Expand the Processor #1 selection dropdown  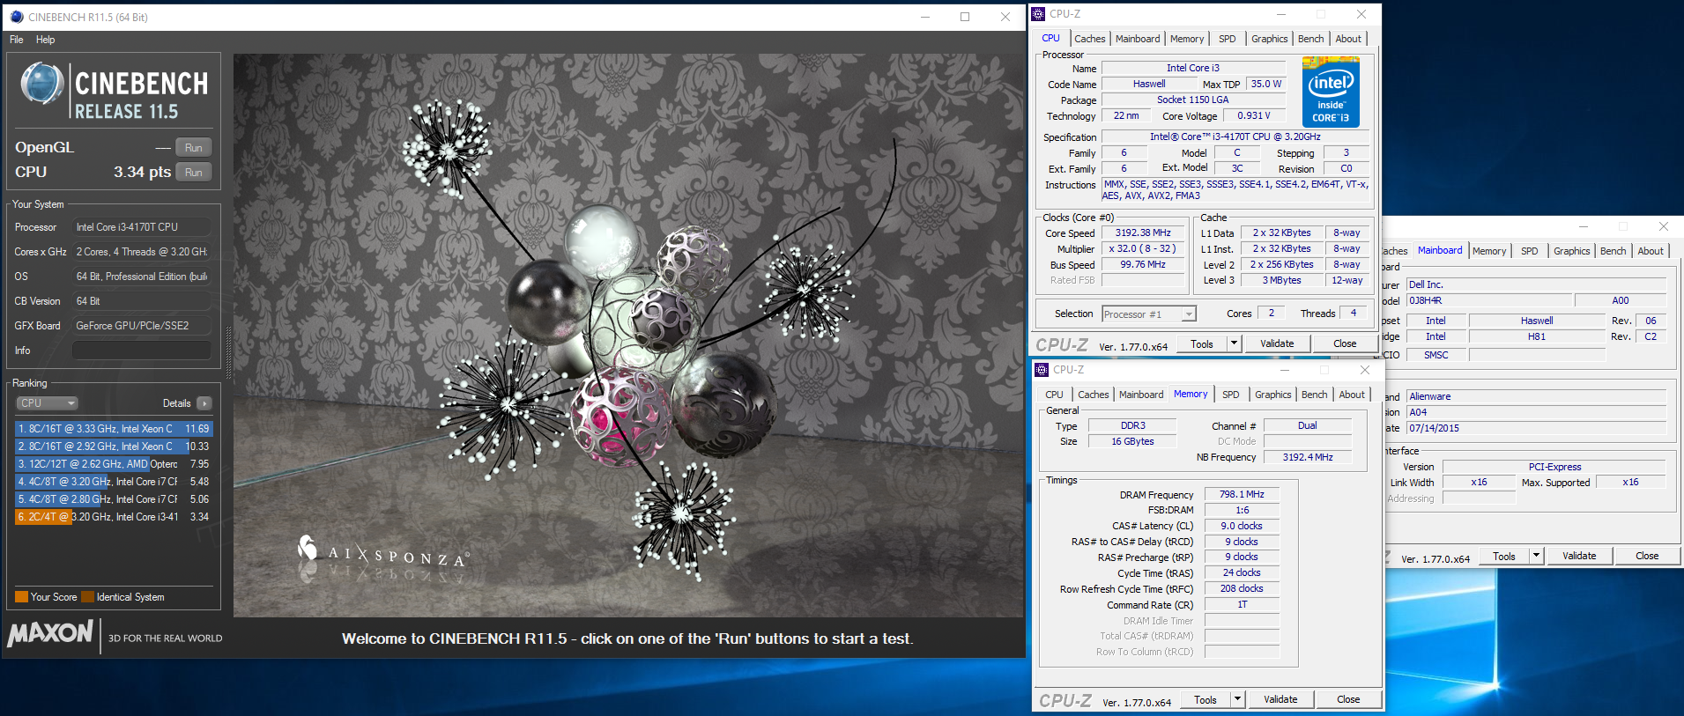point(1149,314)
